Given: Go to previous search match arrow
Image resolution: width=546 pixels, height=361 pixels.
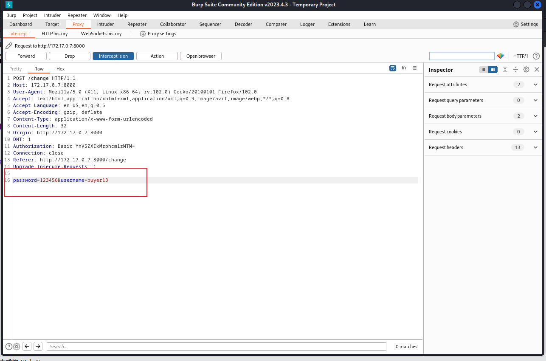Looking at the screenshot, I should (27, 347).
